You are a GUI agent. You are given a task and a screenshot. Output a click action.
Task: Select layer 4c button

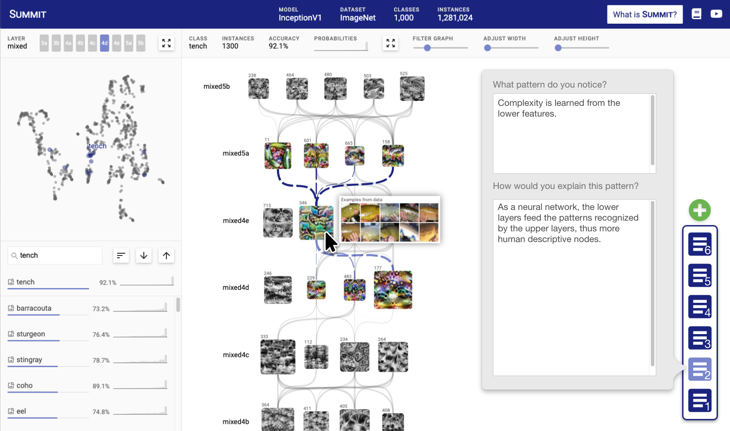[92, 43]
